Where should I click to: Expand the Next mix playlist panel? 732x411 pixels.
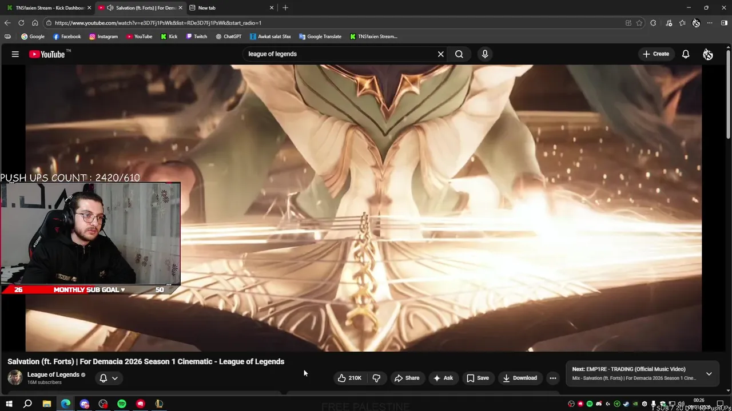pos(709,374)
